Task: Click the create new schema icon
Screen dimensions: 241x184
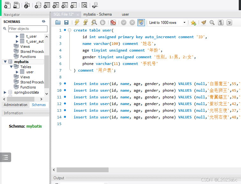Action: pyautogui.click(x=38, y=5)
